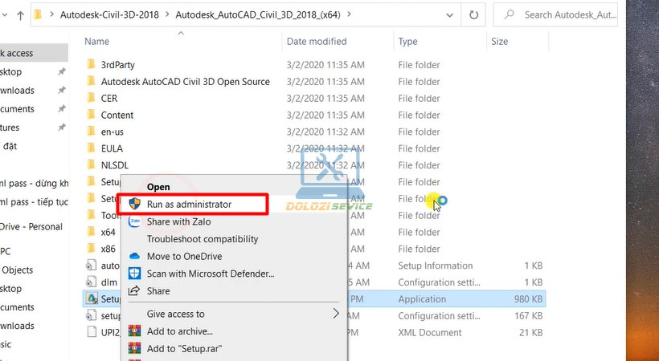This screenshot has width=659, height=361.
Task: Open sidebar item ending "pass - tiếp tục"
Action: tap(34, 202)
